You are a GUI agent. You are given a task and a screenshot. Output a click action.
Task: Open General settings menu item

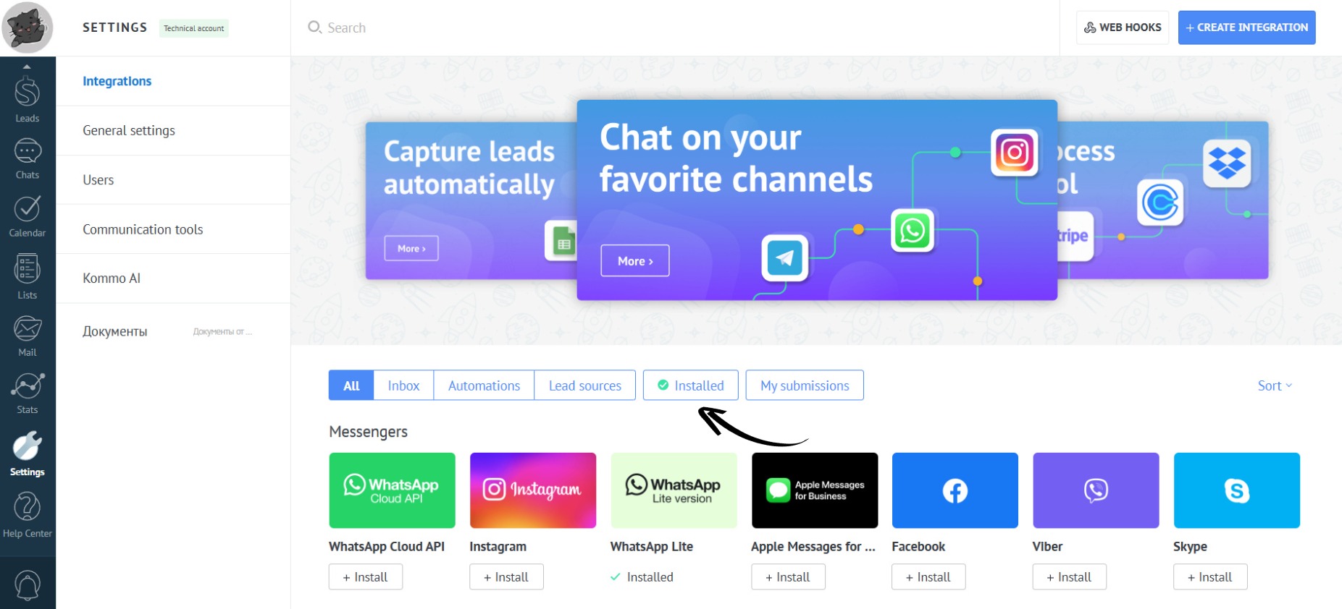click(x=129, y=131)
